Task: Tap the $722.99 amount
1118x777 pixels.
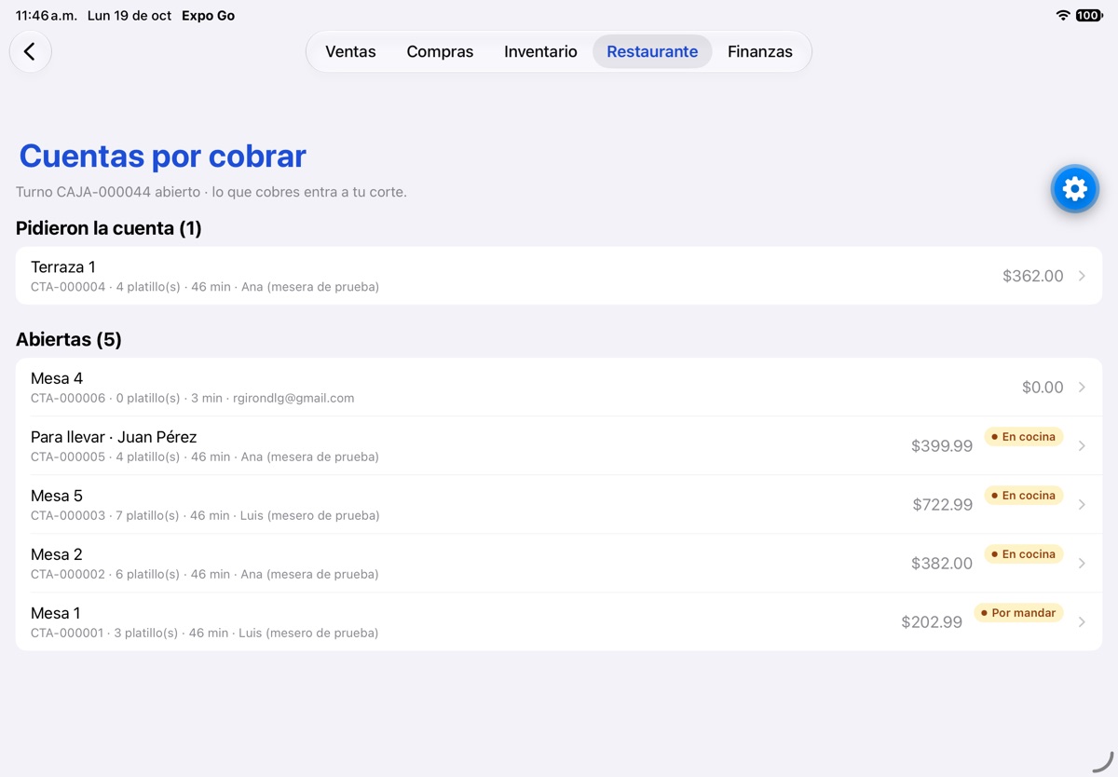Action: pos(943,505)
